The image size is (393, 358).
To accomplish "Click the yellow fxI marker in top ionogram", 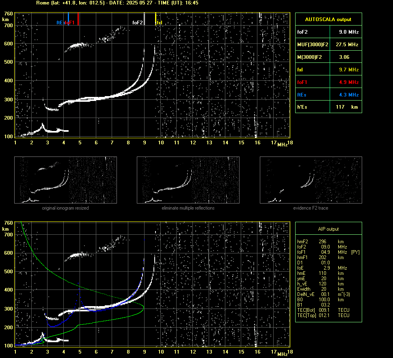I will pos(155,19).
